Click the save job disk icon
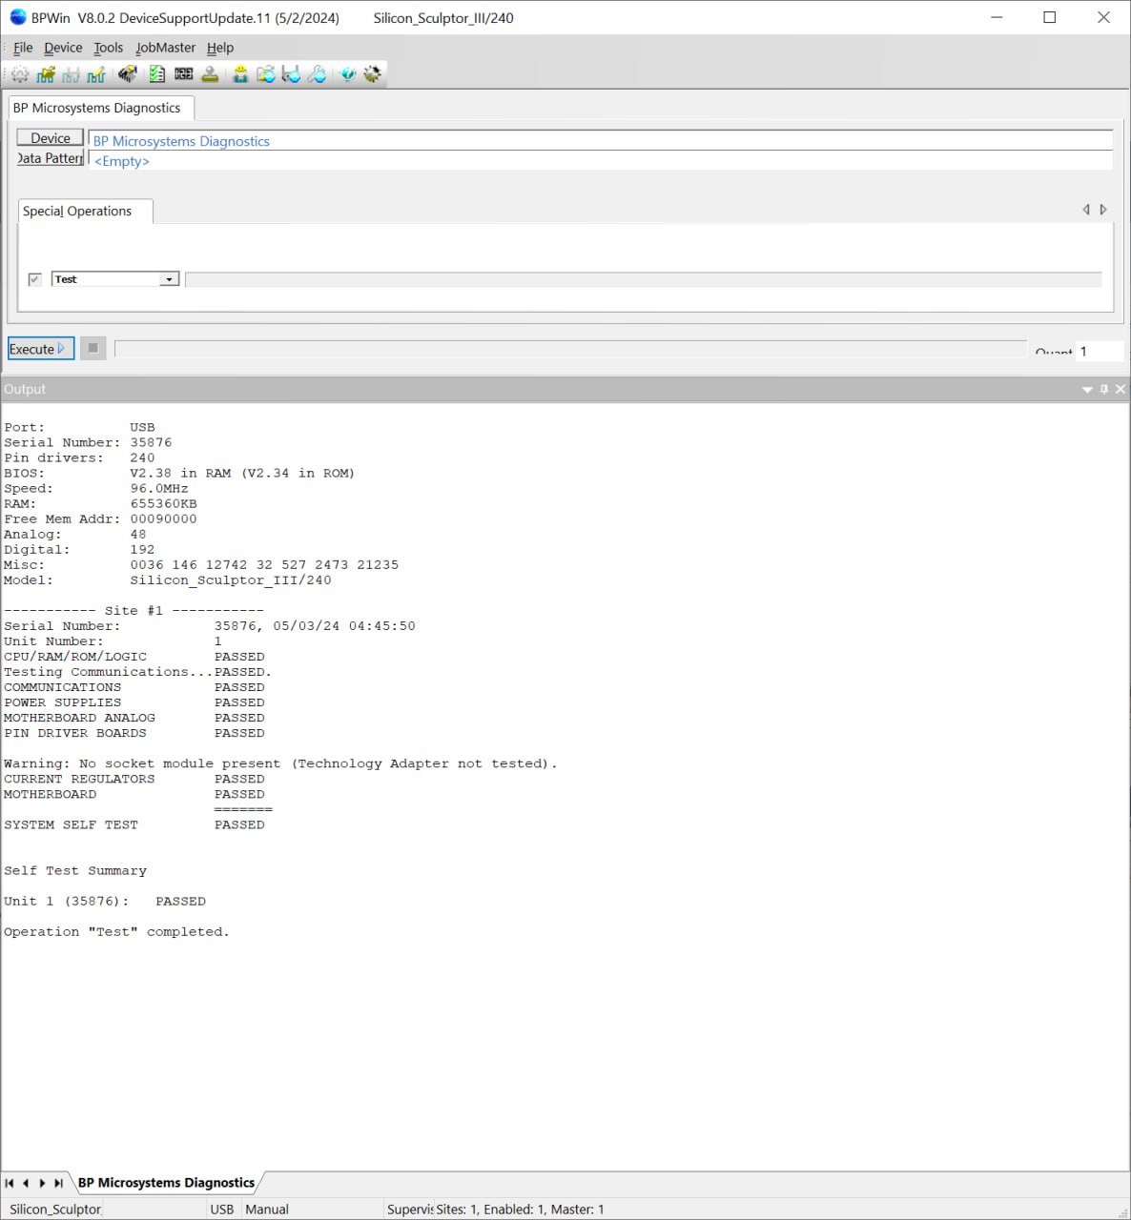This screenshot has width=1131, height=1220. [291, 74]
